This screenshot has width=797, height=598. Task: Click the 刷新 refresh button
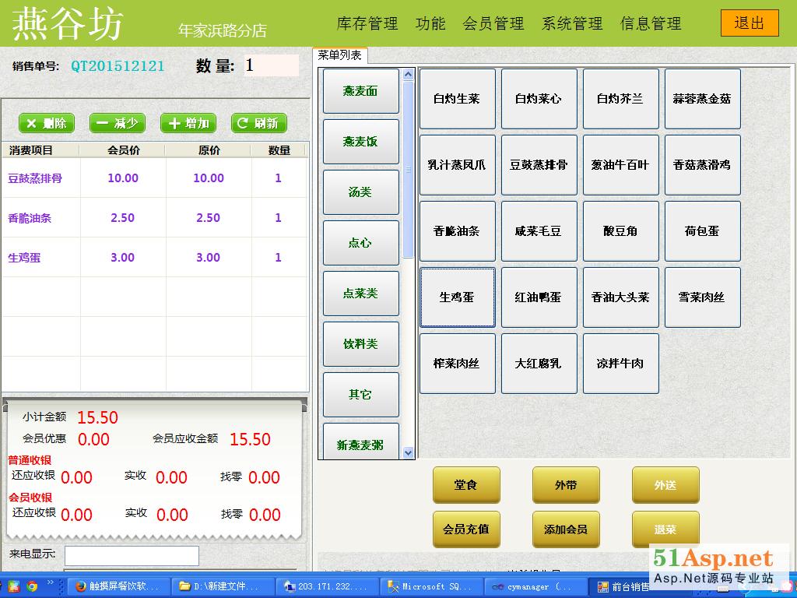coord(258,123)
